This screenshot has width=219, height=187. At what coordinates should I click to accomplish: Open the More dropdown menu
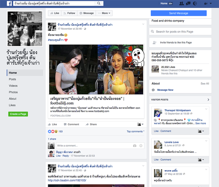(x=104, y=13)
